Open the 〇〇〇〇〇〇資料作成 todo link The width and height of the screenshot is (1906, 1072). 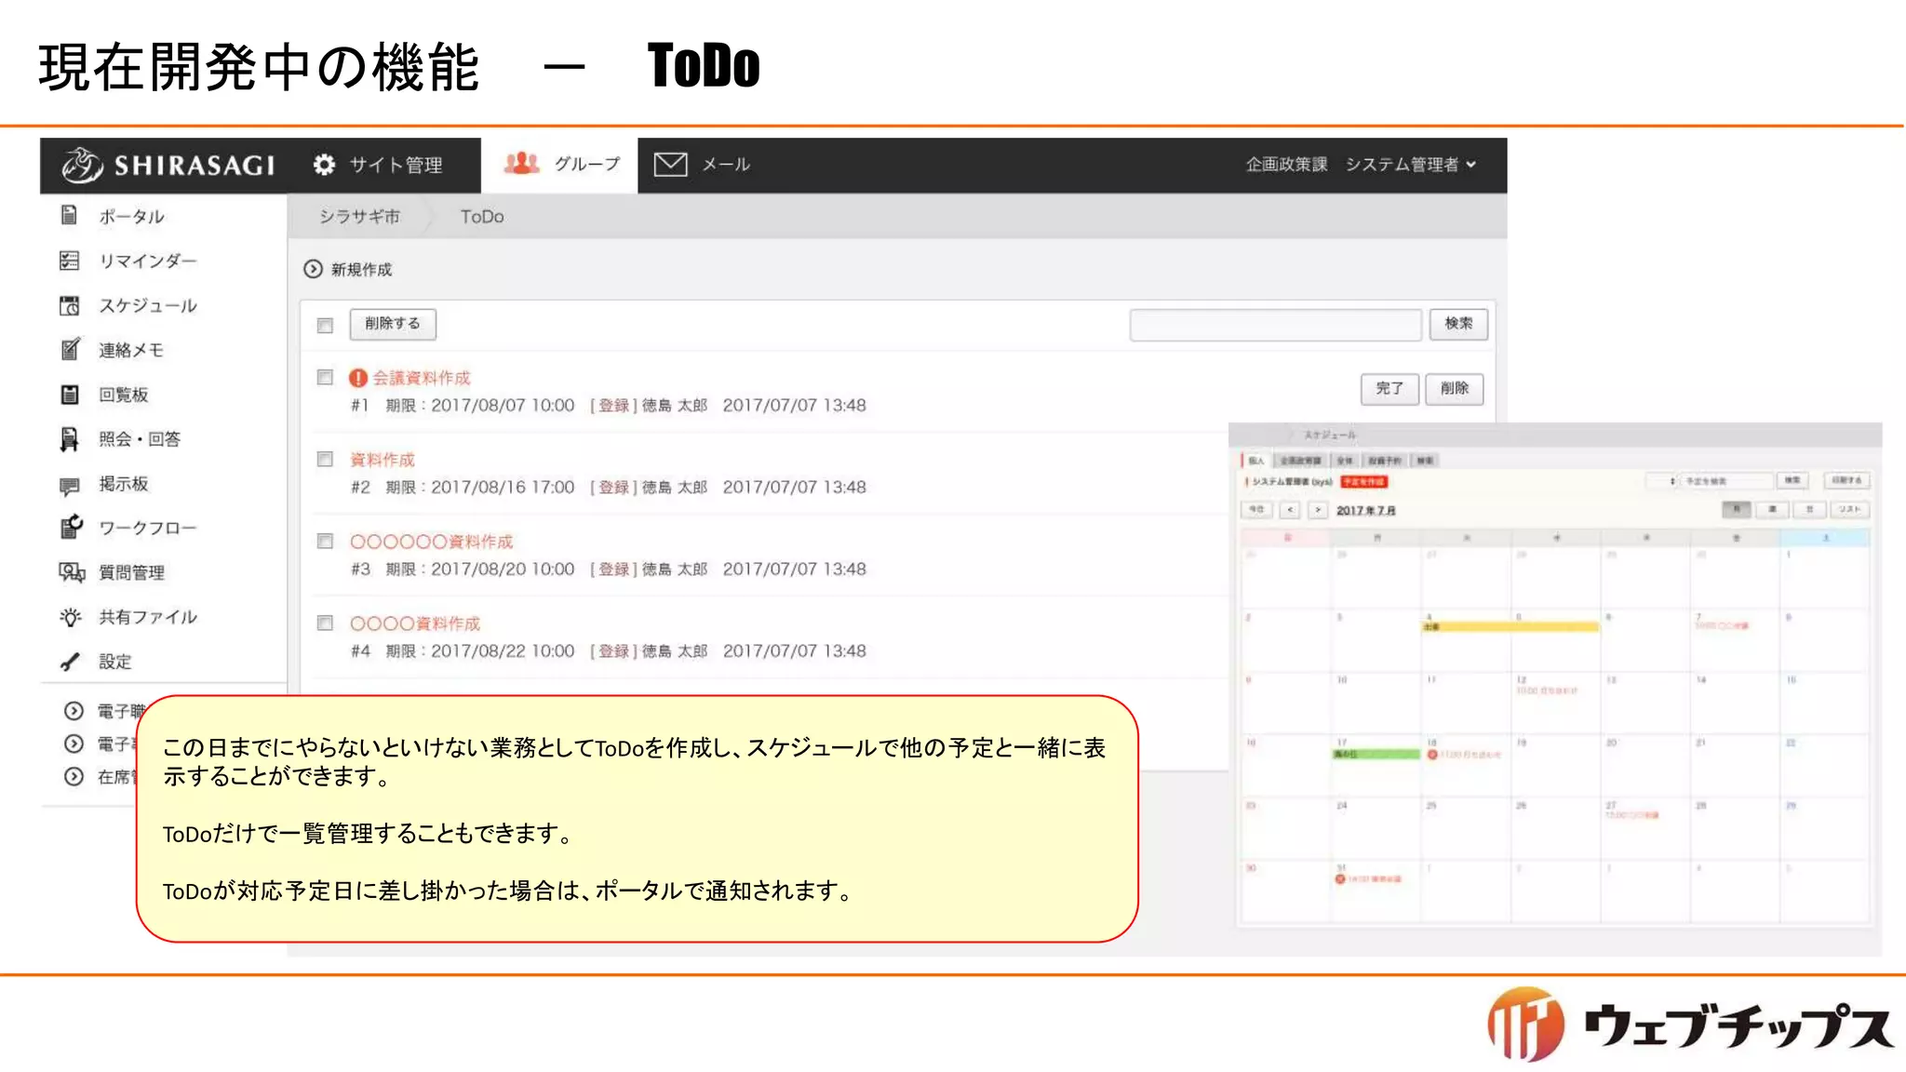432,542
